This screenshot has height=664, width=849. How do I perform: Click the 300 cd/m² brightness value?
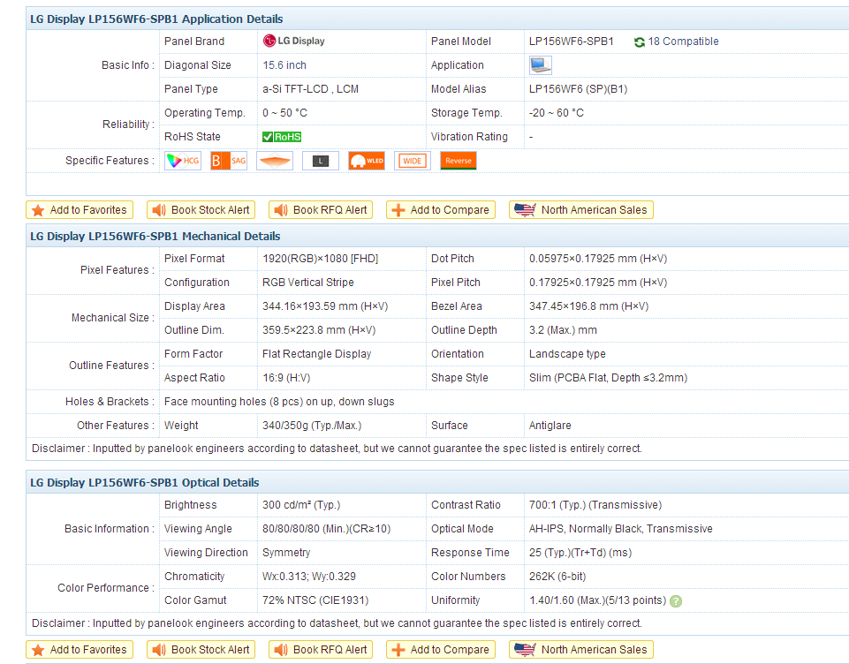pos(301,505)
